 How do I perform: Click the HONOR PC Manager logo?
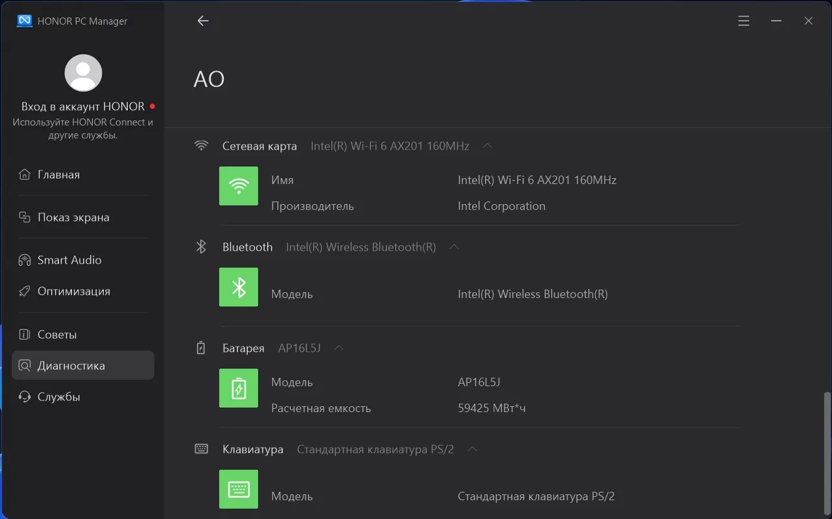point(25,21)
